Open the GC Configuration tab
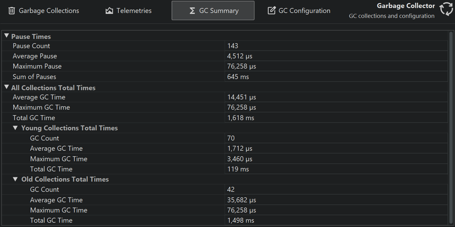The image size is (455, 227). click(x=304, y=11)
